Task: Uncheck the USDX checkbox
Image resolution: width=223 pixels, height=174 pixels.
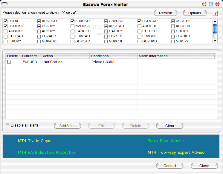Action: click(x=6, y=21)
